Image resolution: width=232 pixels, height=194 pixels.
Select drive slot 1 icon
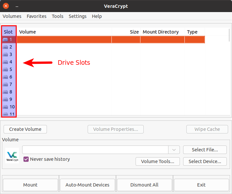6,39
